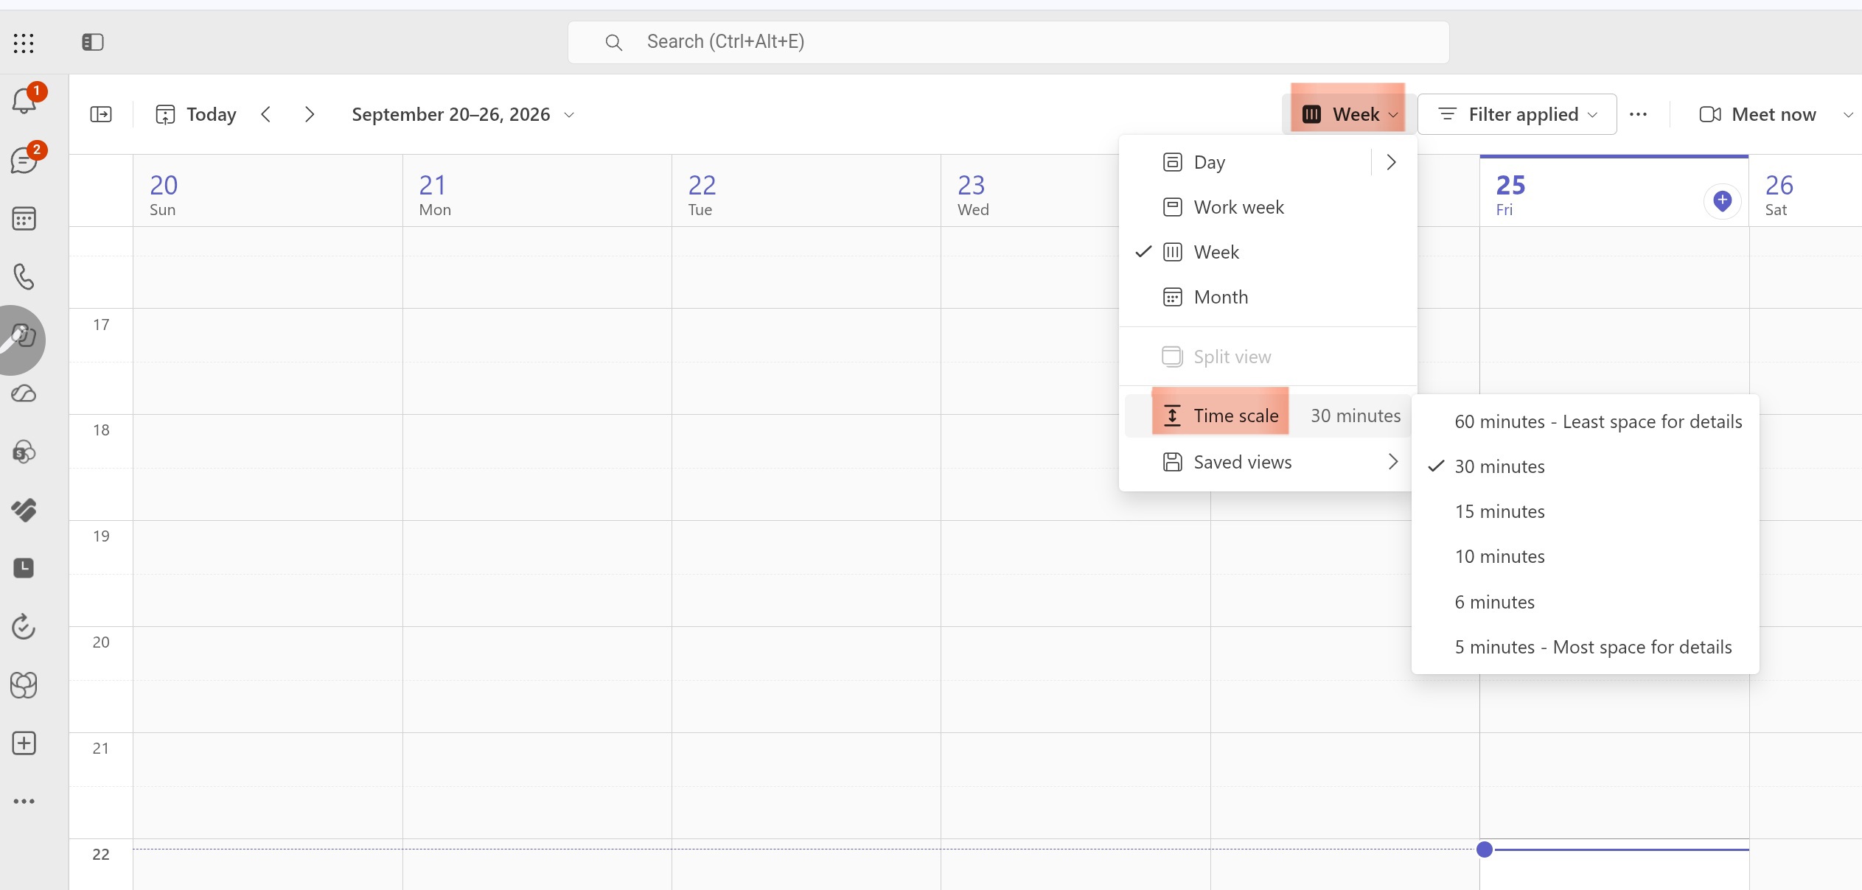Viewport: 1862px width, 890px height.
Task: Click Meet now button
Action: pyautogui.click(x=1758, y=114)
